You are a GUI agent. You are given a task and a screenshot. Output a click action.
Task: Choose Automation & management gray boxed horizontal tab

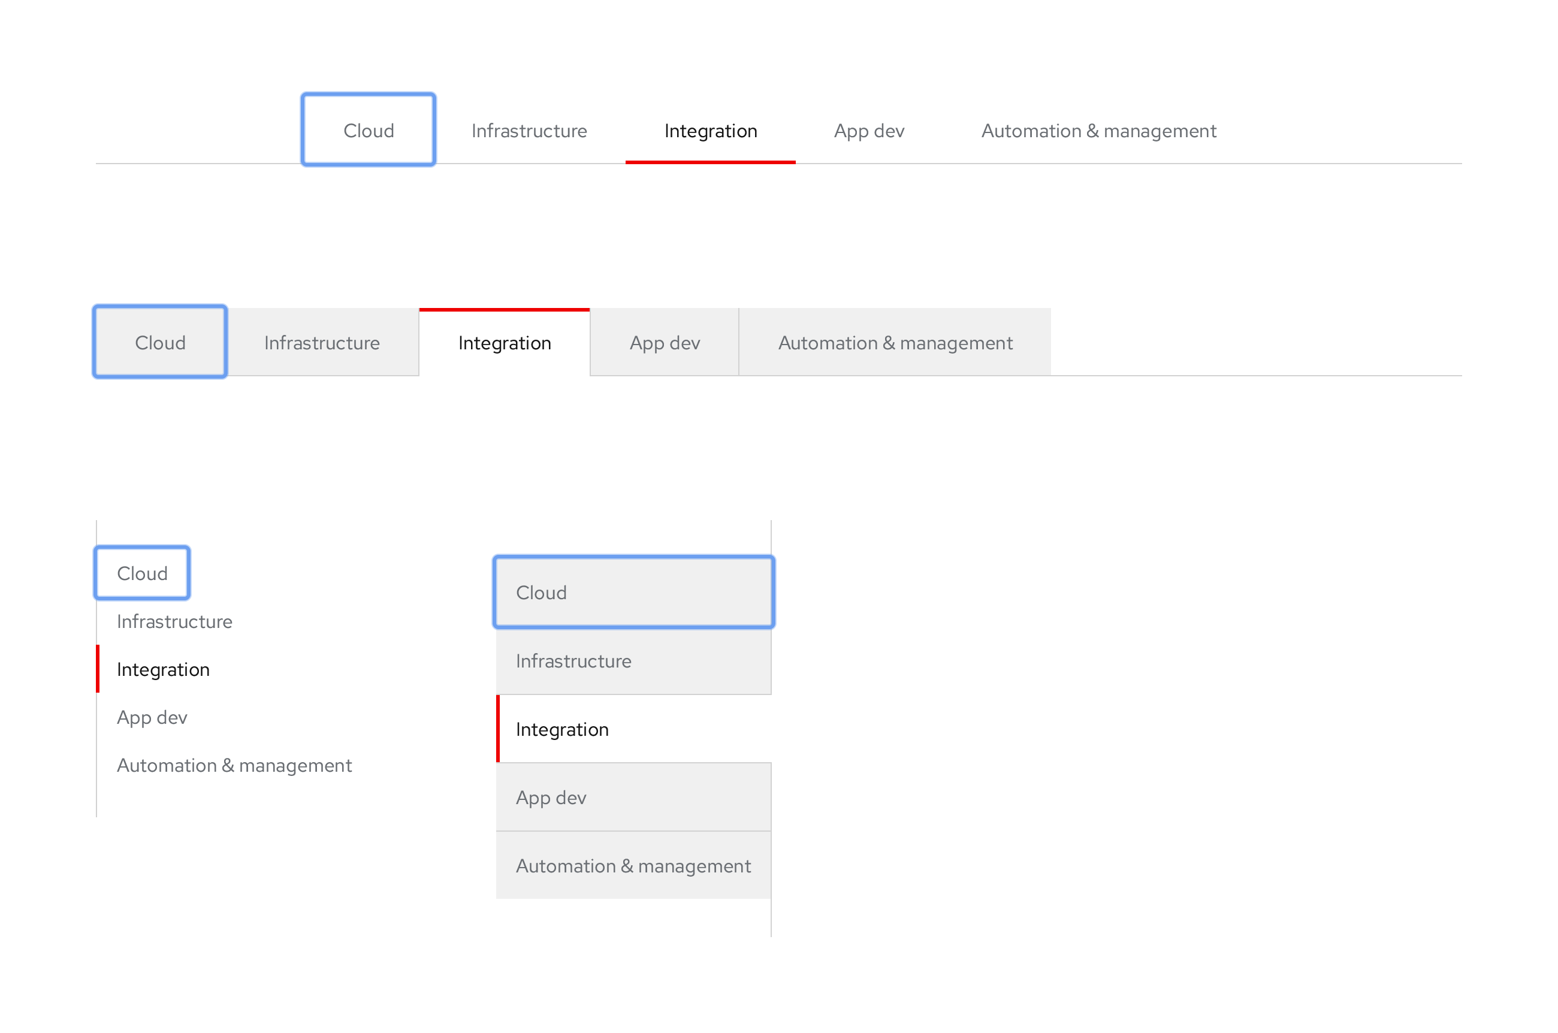click(895, 343)
